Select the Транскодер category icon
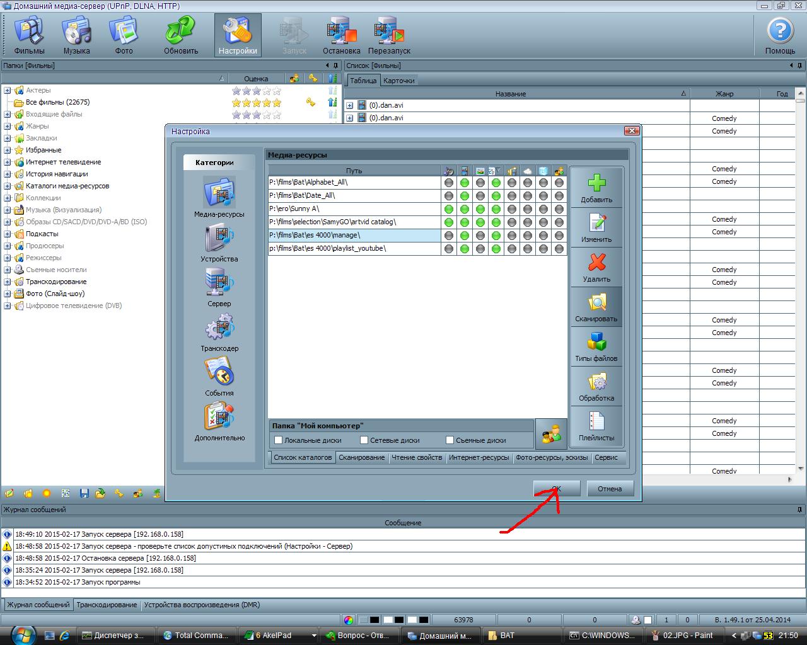The height and width of the screenshot is (645, 807). click(219, 328)
